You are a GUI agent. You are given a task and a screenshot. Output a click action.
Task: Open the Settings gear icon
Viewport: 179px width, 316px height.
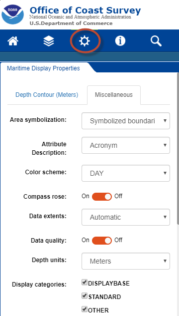click(85, 41)
